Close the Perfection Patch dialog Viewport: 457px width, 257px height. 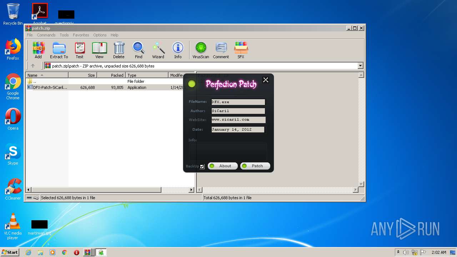click(266, 80)
